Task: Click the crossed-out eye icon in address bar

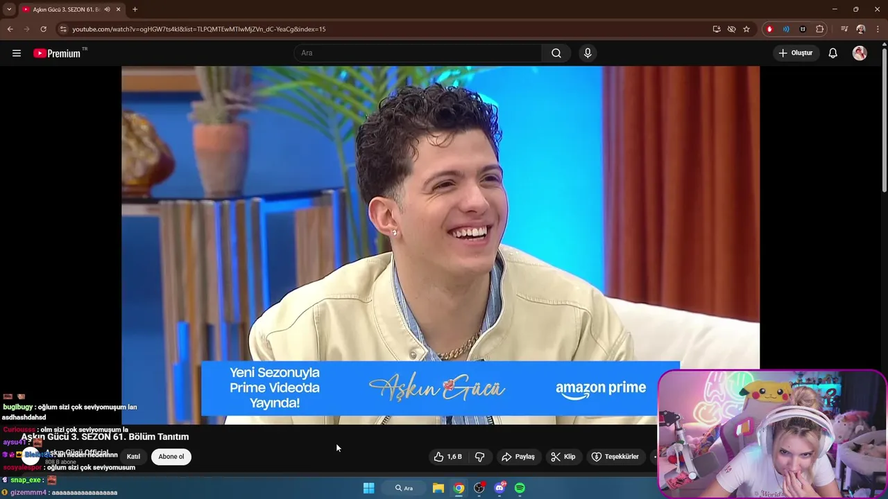Action: click(731, 29)
